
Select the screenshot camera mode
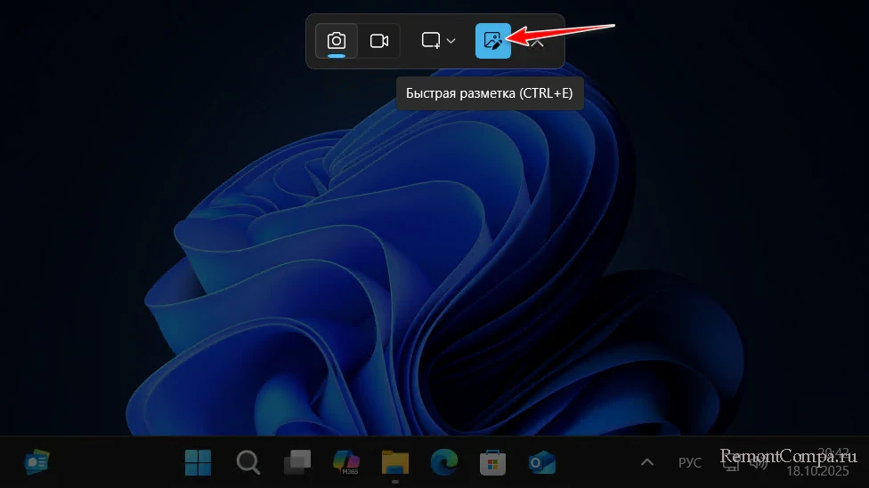point(337,41)
